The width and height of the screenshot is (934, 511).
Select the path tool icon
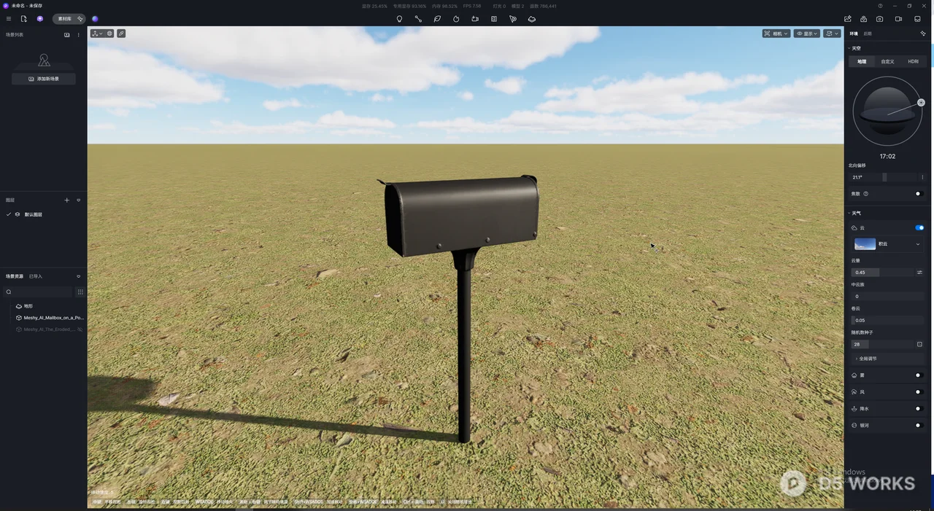[x=418, y=19]
